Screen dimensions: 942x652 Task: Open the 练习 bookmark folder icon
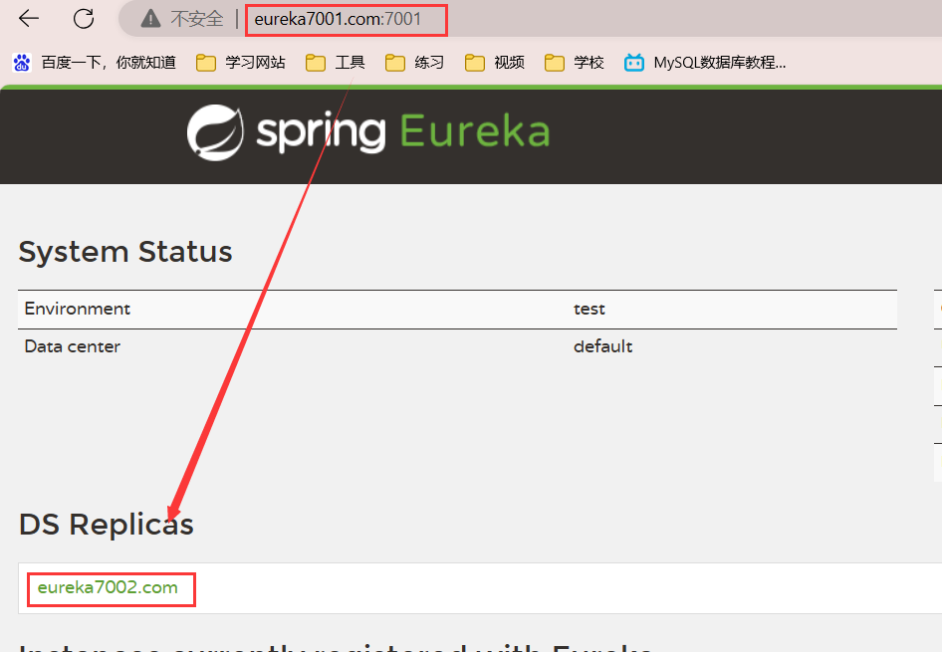click(x=394, y=63)
